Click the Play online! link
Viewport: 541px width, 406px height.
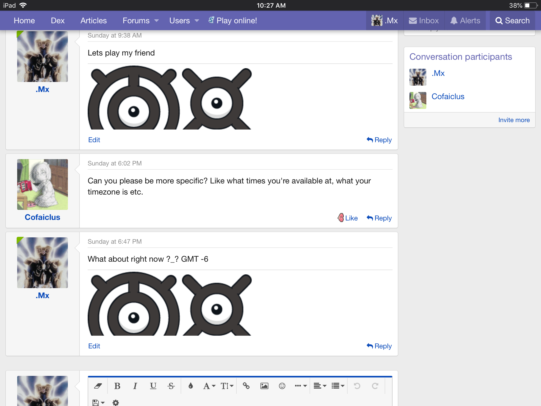tap(232, 21)
